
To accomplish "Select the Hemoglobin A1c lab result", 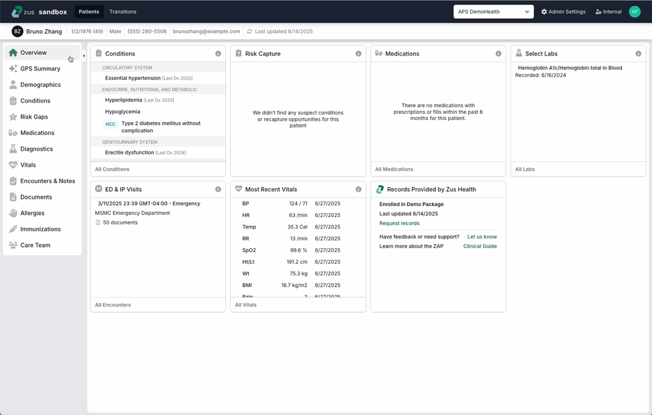I will pos(570,68).
